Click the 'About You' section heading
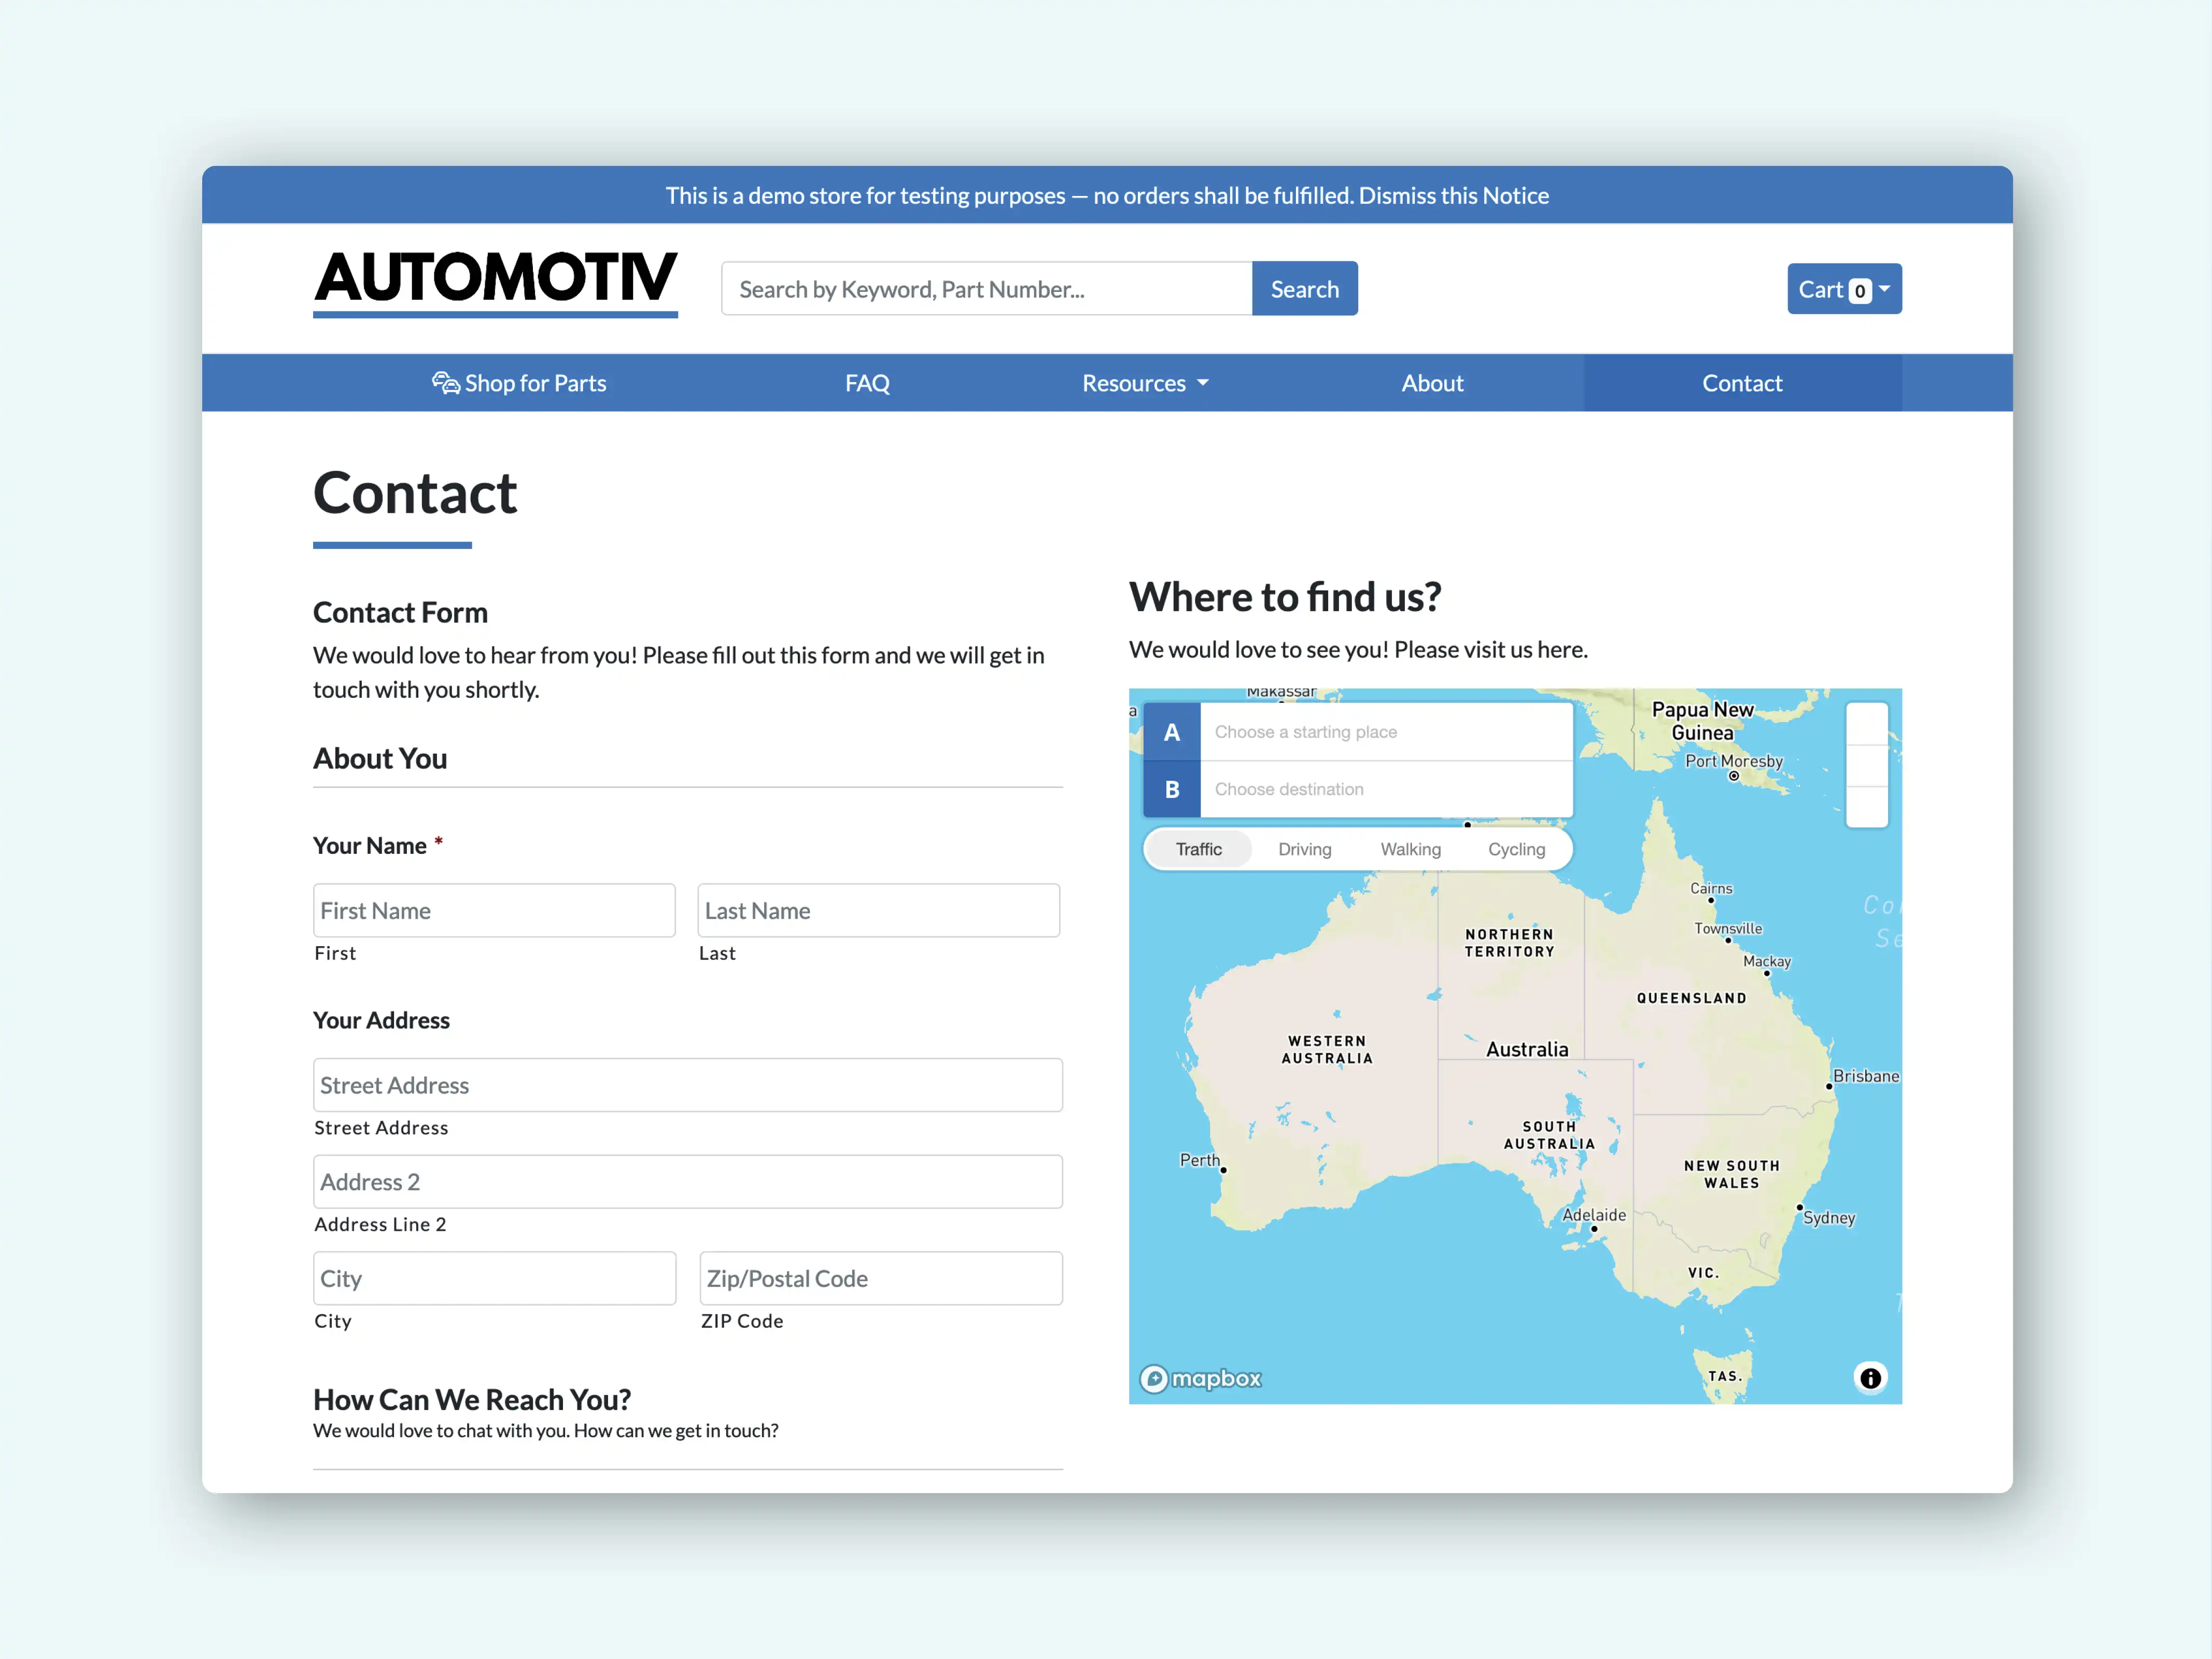The image size is (2212, 1659). coord(380,758)
